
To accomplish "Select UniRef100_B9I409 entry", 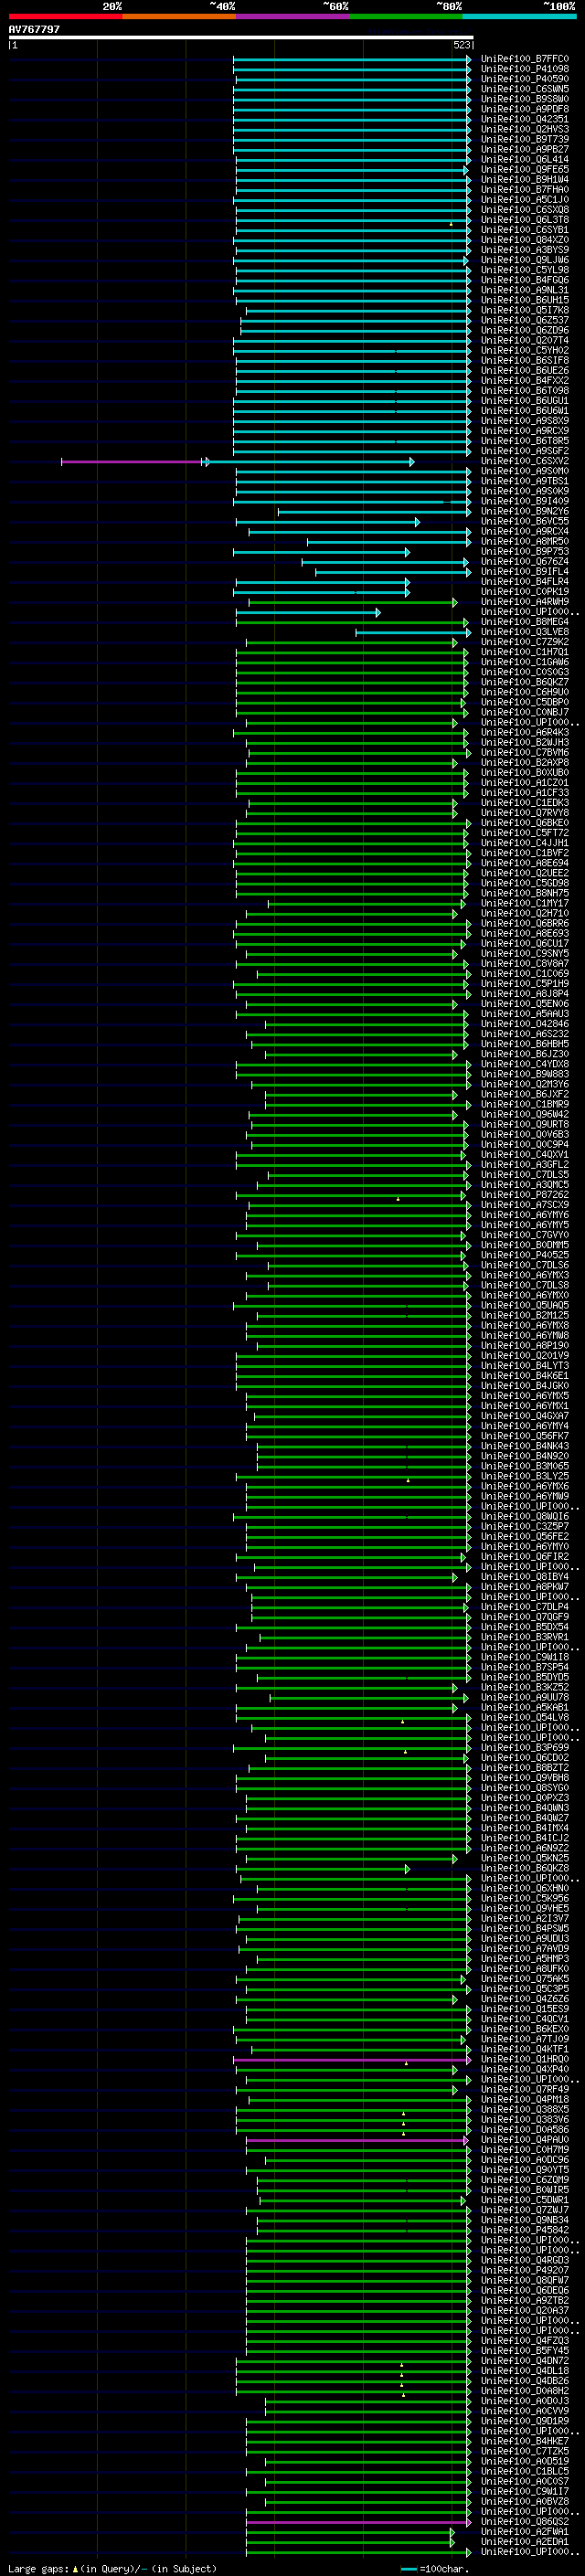I will click(525, 501).
